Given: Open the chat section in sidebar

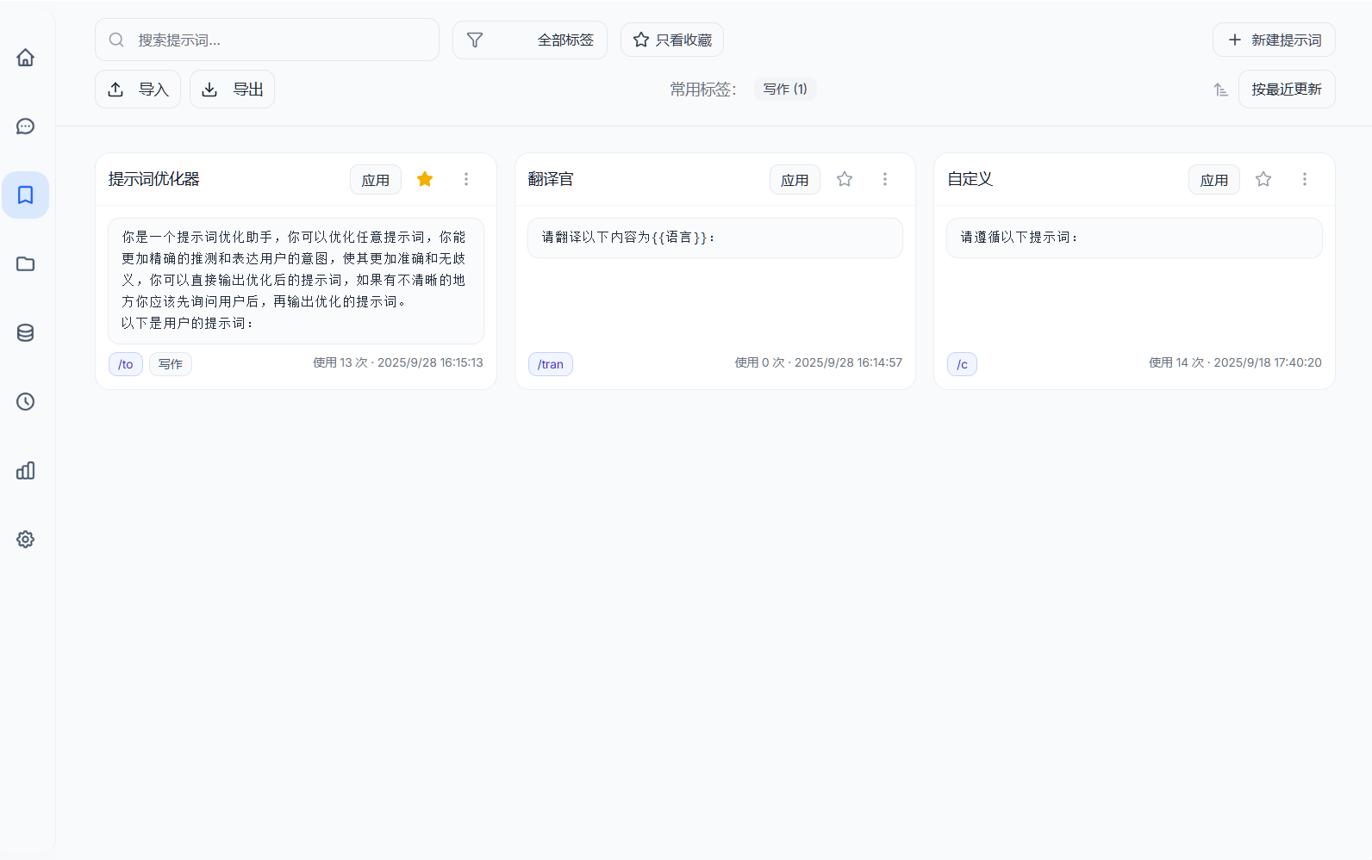Looking at the screenshot, I should tap(26, 127).
